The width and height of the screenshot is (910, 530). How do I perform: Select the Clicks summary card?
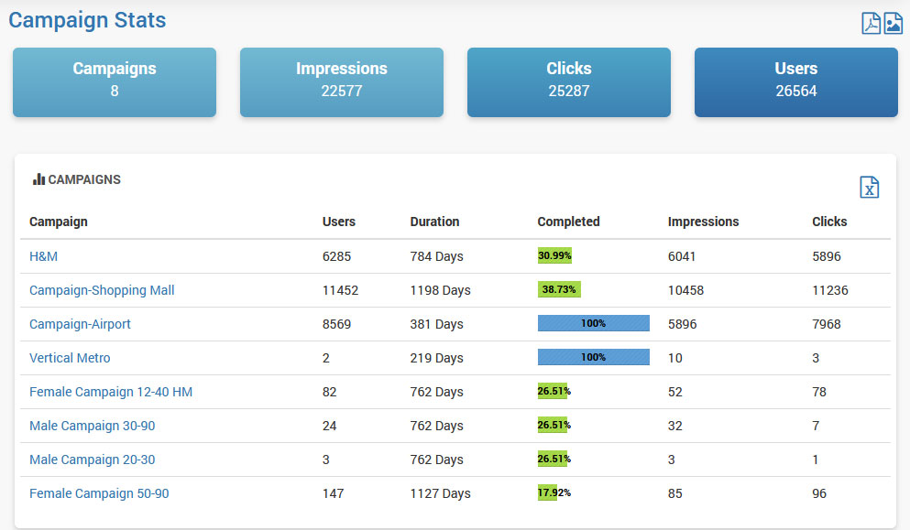[569, 82]
